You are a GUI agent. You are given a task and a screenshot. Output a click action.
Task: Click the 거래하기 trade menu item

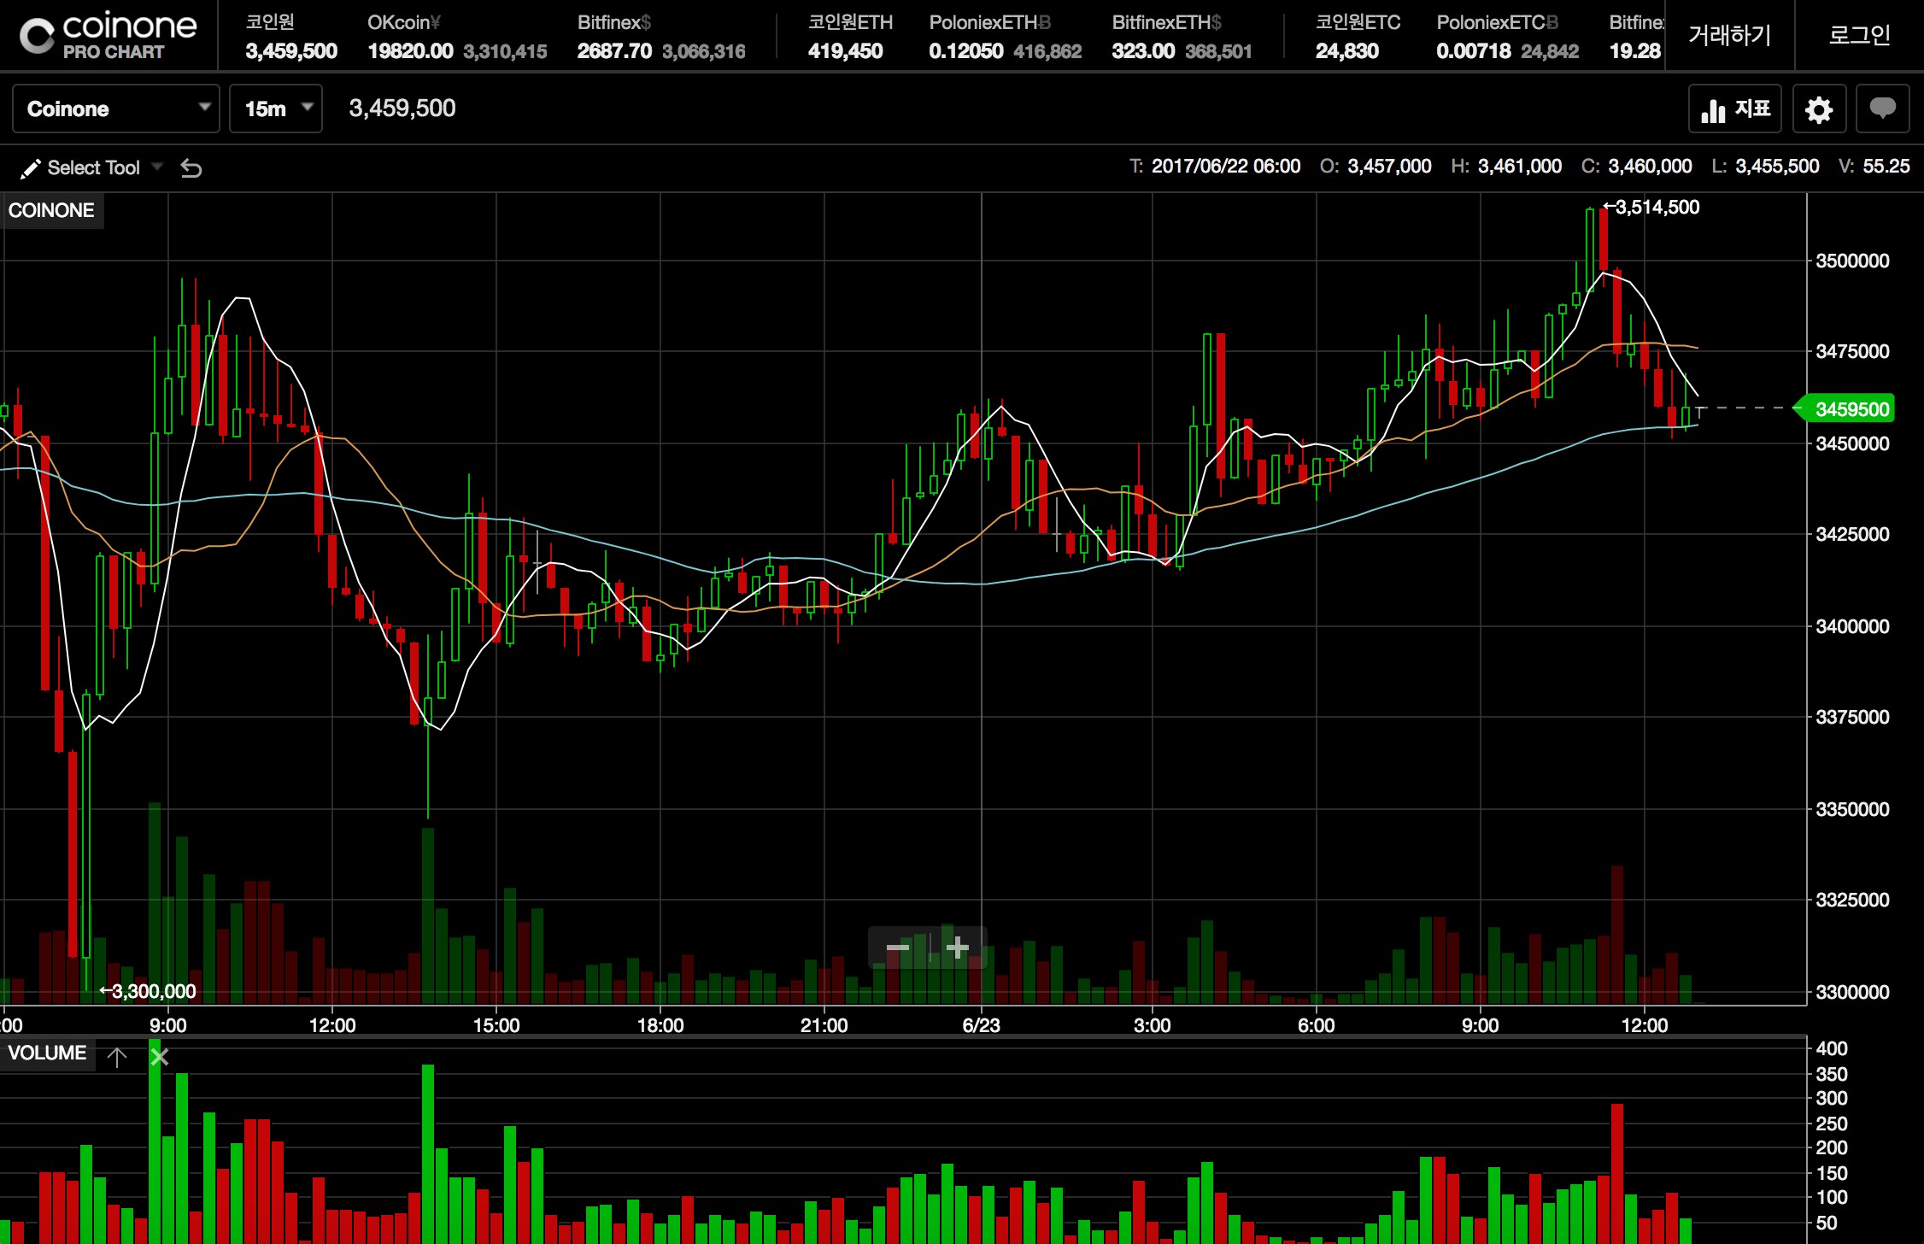tap(1729, 36)
